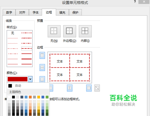Choose the double line style
Screen dimensions: 150x116
[27, 64]
